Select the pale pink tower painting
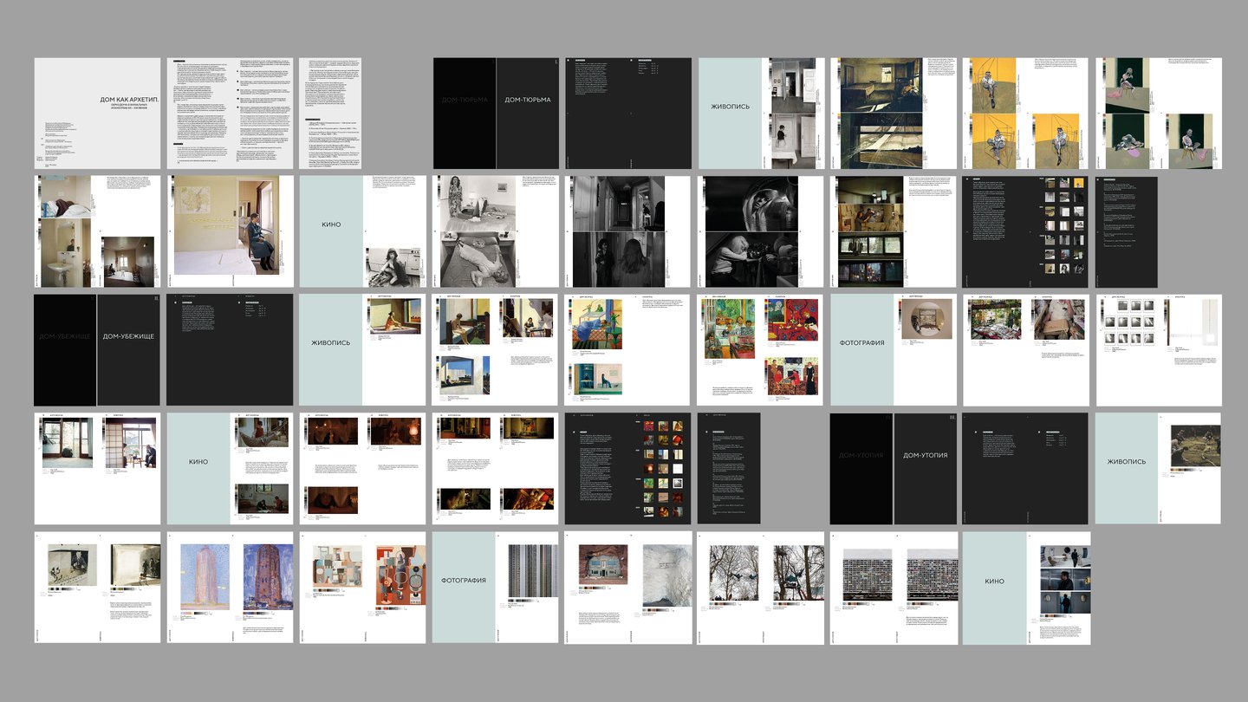The width and height of the screenshot is (1248, 702). [206, 575]
